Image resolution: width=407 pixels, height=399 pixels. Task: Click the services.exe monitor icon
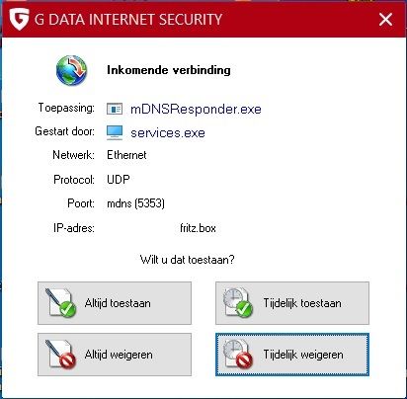click(x=115, y=132)
